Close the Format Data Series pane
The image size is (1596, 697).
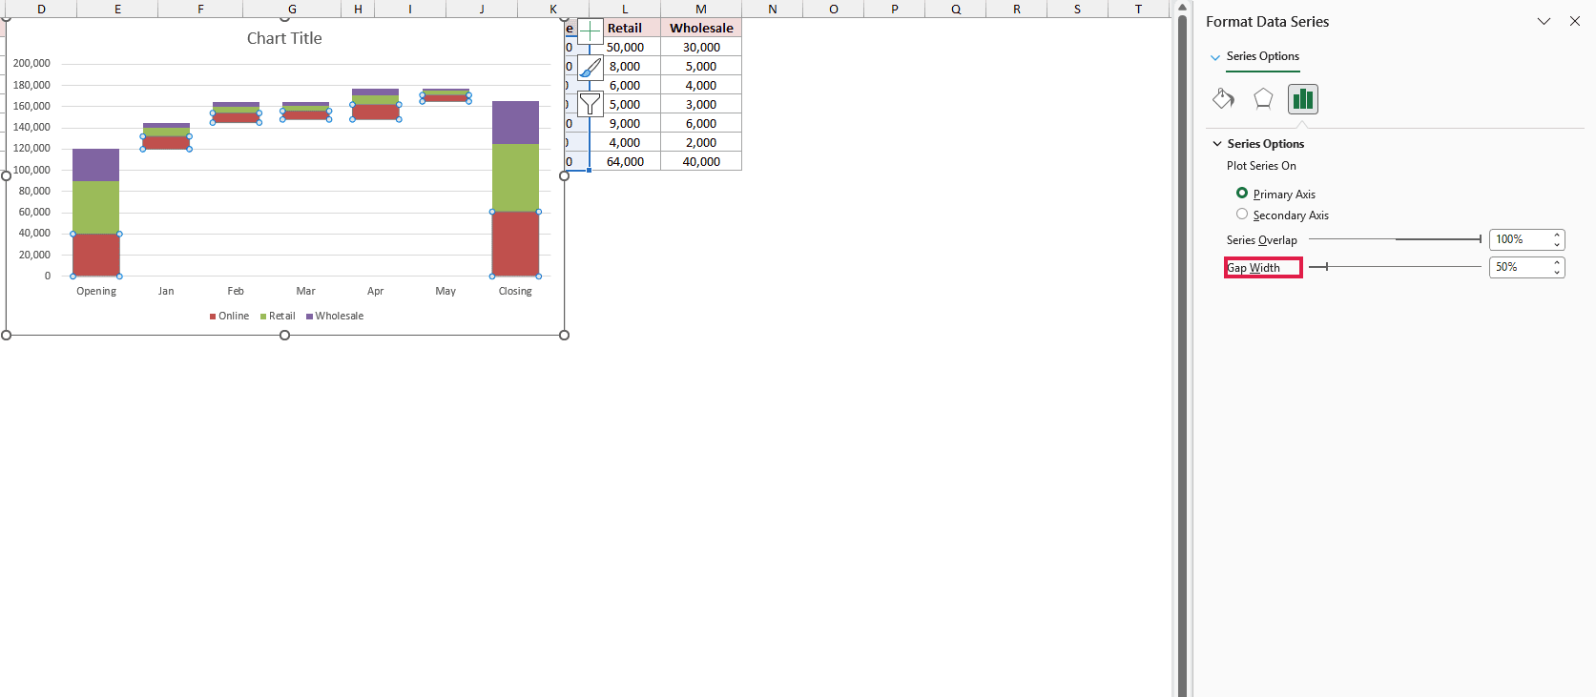(1575, 21)
